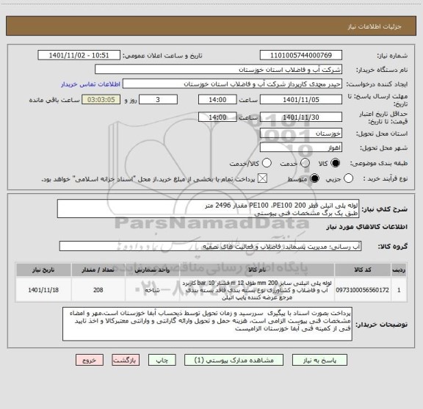Click the توضیحات خریدار text area
This screenshot has height=409, width=423.
[207, 324]
